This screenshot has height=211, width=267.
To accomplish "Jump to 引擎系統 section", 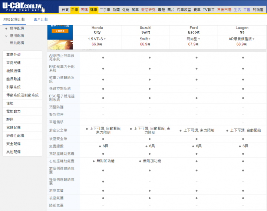I will pos(22,87).
